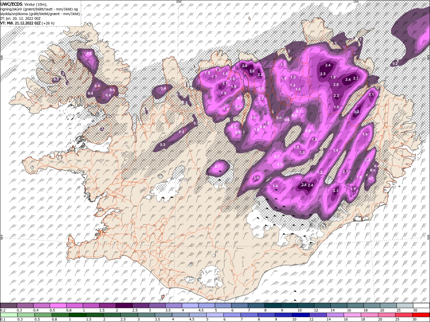430x322 pixels.
Task: Click the dark teal 8–9 snow legend swatch
Action: 273,306
